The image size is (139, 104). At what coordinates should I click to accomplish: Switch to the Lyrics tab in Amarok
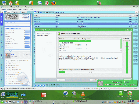[x=15, y=12]
